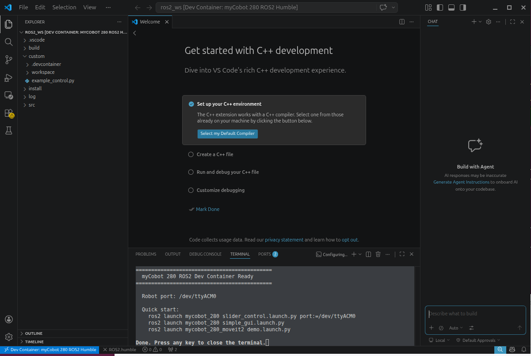This screenshot has height=356, width=531.
Task: Open the Extensions view with warning badge
Action: [x=9, y=113]
